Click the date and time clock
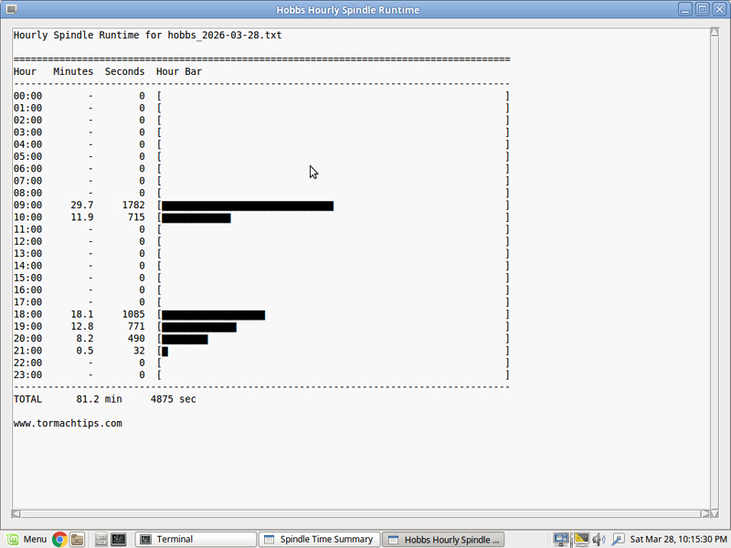Image resolution: width=731 pixels, height=548 pixels. (678, 539)
